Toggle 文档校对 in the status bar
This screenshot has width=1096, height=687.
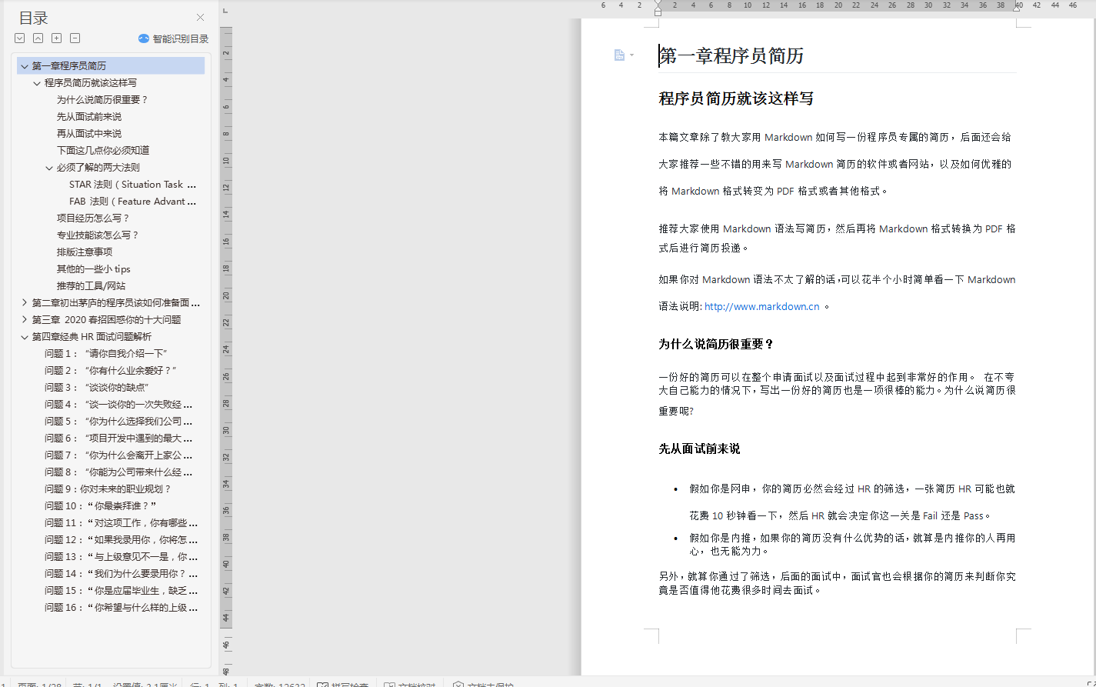(410, 684)
